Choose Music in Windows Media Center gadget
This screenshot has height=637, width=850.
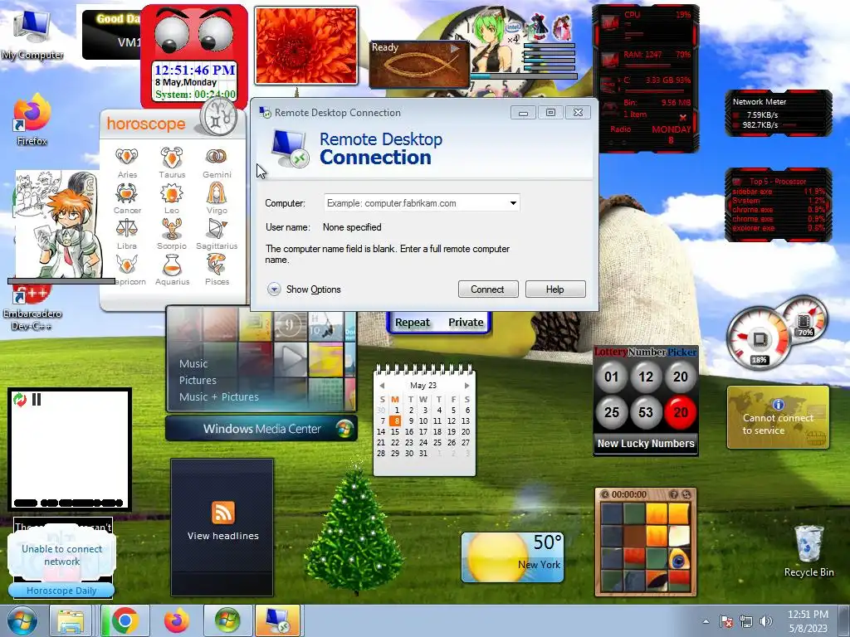[x=193, y=364]
